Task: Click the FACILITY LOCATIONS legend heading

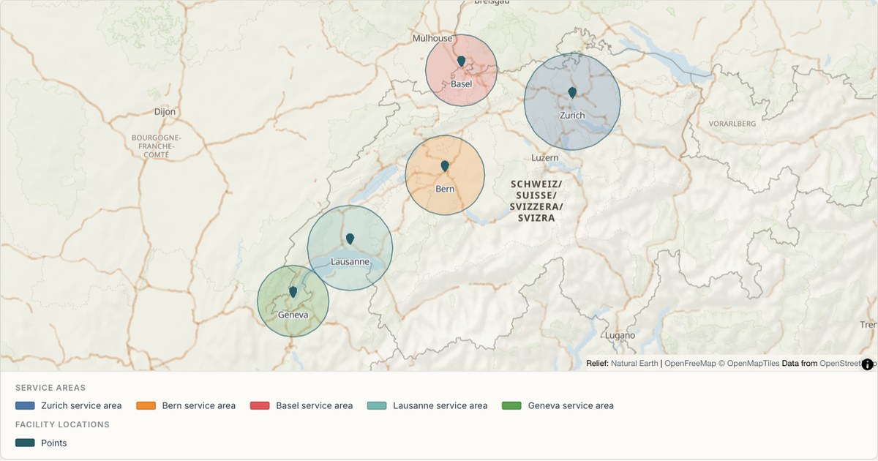Action: click(62, 424)
